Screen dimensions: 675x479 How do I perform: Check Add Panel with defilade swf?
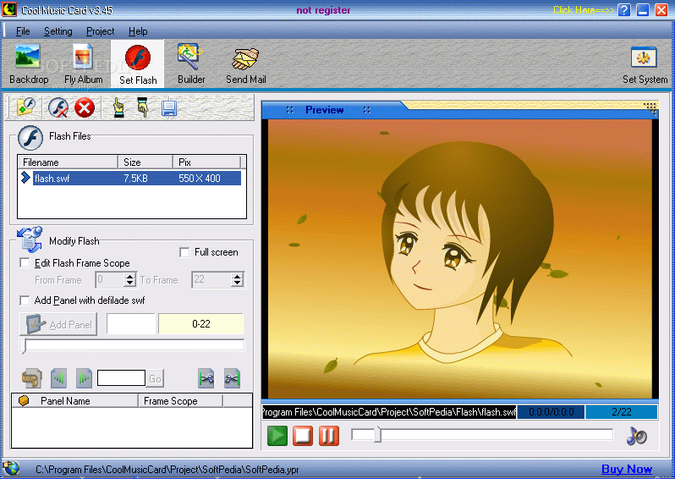pos(25,300)
